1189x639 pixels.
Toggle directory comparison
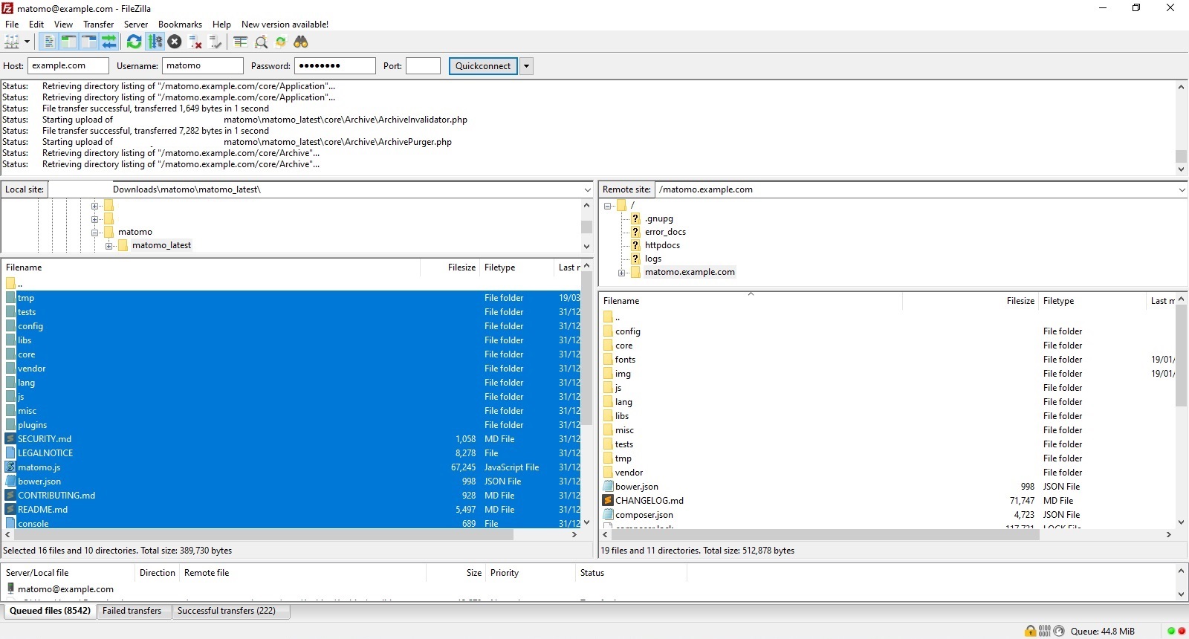pos(261,42)
